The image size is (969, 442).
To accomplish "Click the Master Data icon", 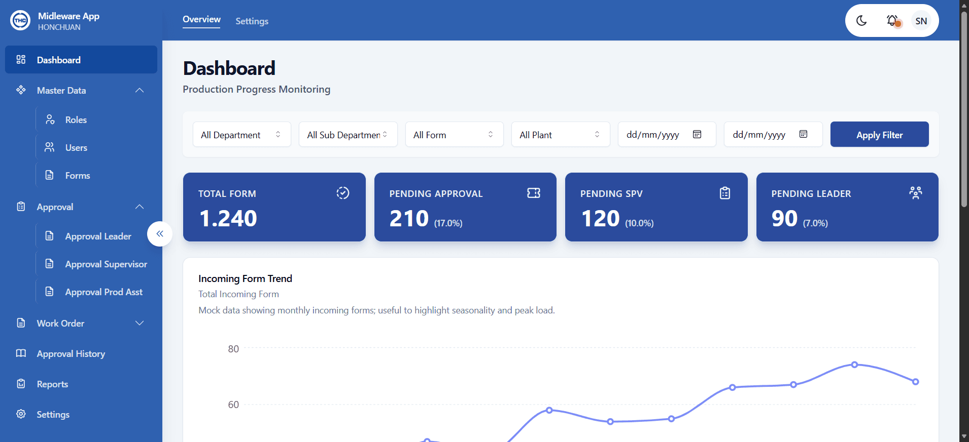I will [21, 90].
